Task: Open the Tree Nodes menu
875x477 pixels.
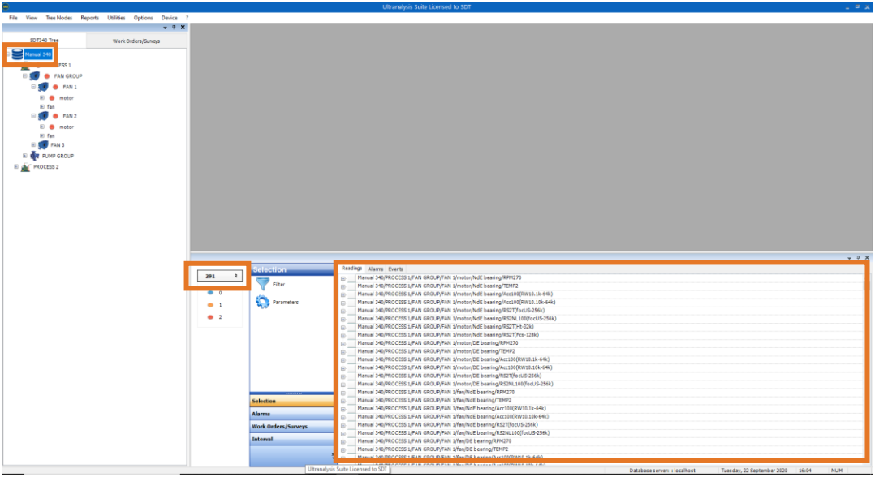Action: click(58, 17)
